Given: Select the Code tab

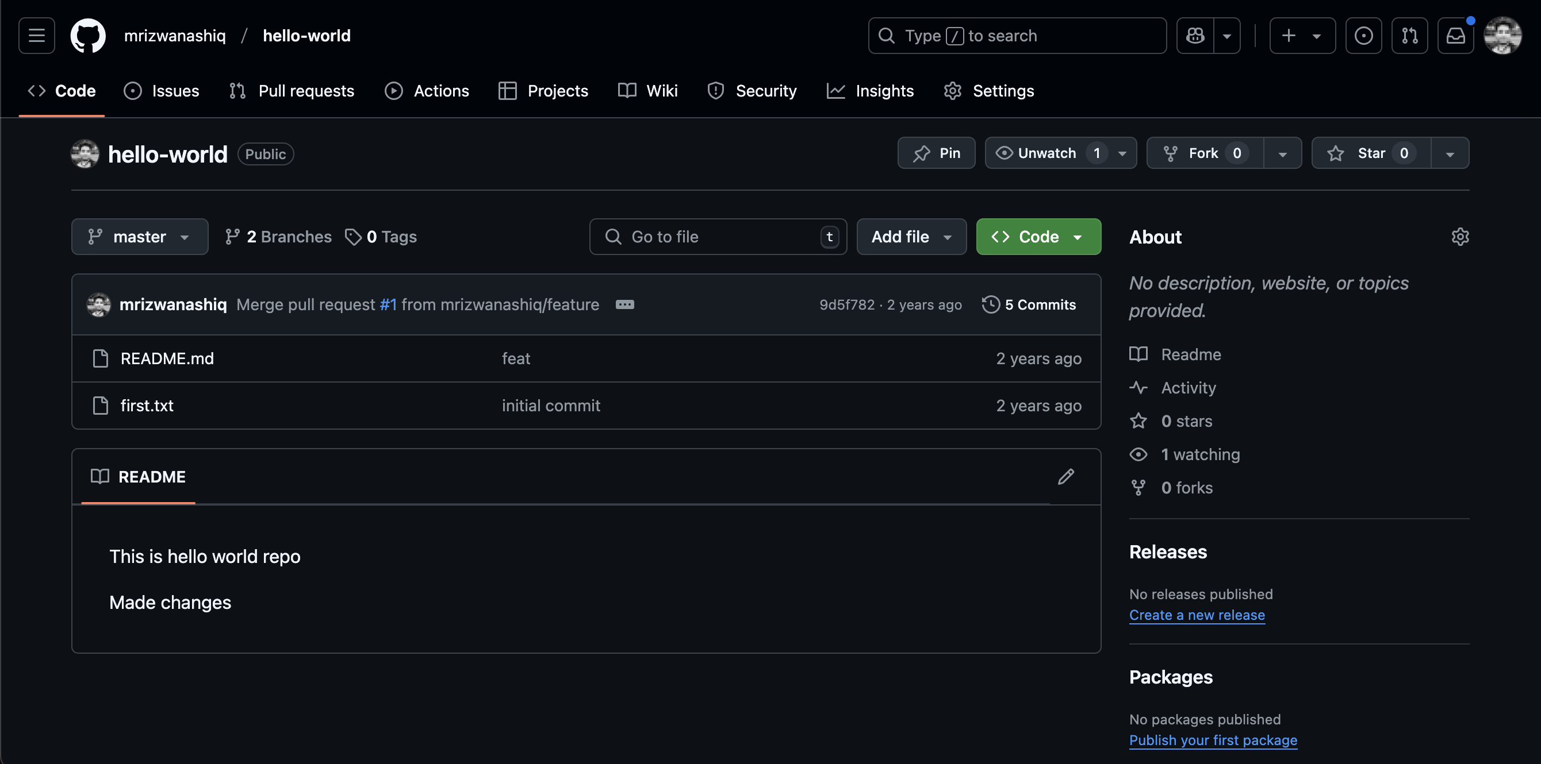Looking at the screenshot, I should tap(62, 91).
